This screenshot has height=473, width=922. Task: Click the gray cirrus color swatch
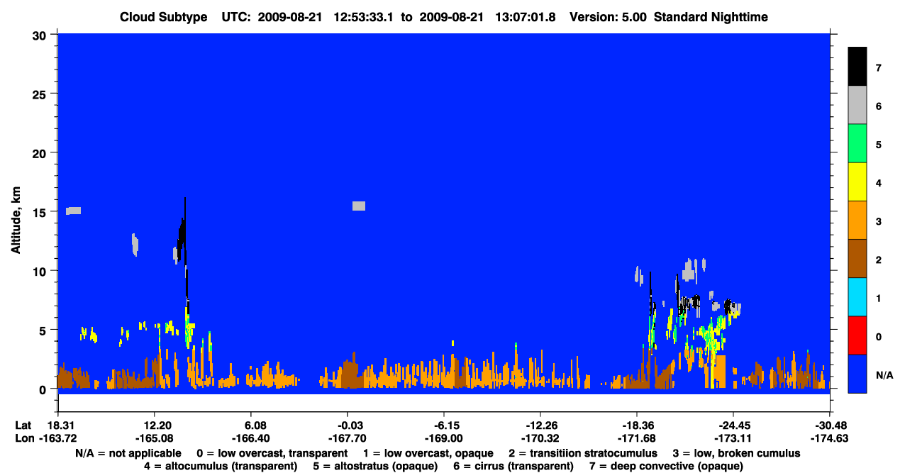pyautogui.click(x=857, y=105)
